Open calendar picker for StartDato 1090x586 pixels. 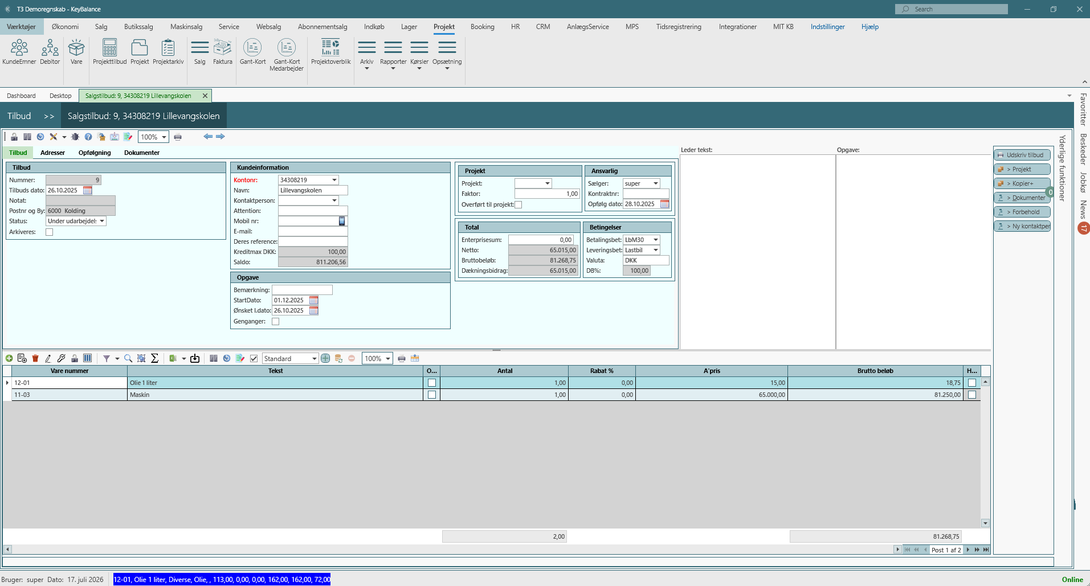click(313, 300)
